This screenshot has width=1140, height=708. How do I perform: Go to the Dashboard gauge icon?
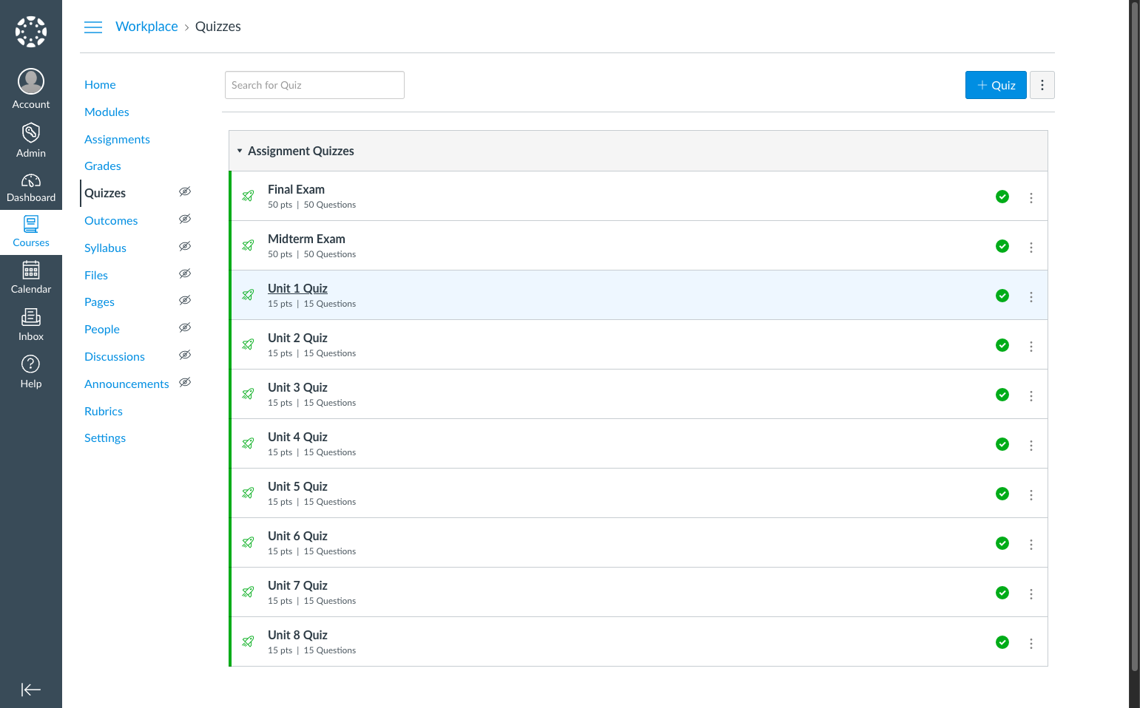[x=31, y=180]
